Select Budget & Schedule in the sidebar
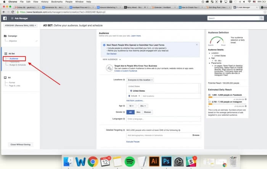Viewport: 267px width, 169px height. pyautogui.click(x=18, y=65)
